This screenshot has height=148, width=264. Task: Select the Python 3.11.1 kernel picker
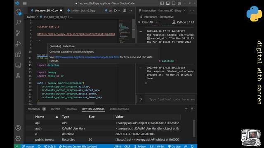click(x=183, y=22)
